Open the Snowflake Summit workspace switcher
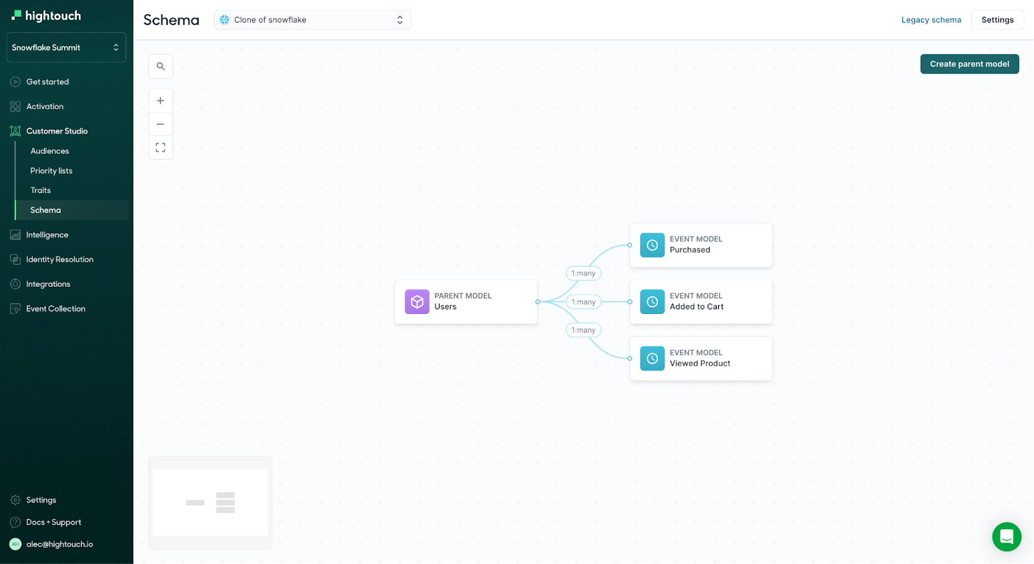This screenshot has width=1034, height=564. (66, 48)
